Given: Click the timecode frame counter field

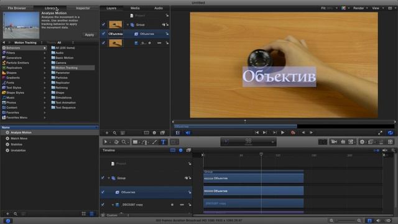Looking at the screenshot, I should click(x=249, y=142).
